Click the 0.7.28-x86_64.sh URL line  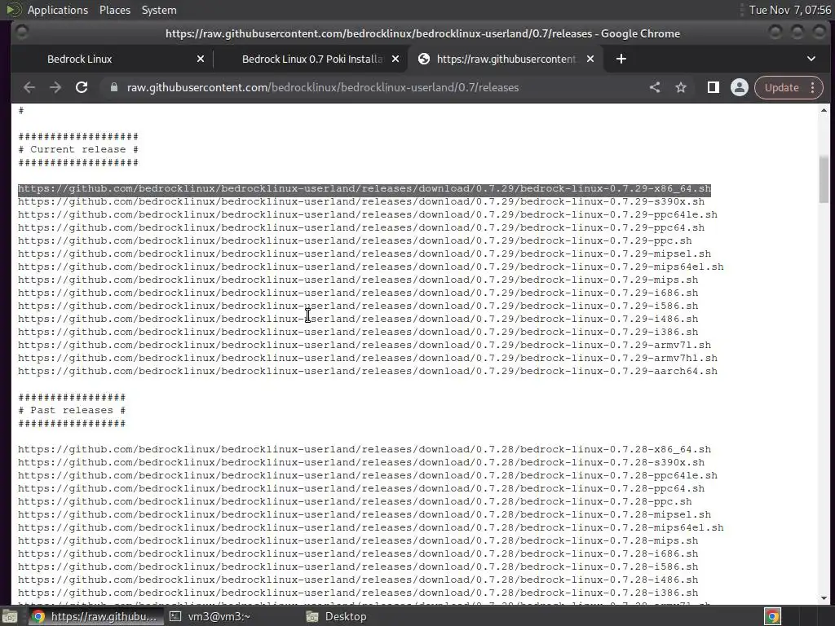pyautogui.click(x=364, y=450)
